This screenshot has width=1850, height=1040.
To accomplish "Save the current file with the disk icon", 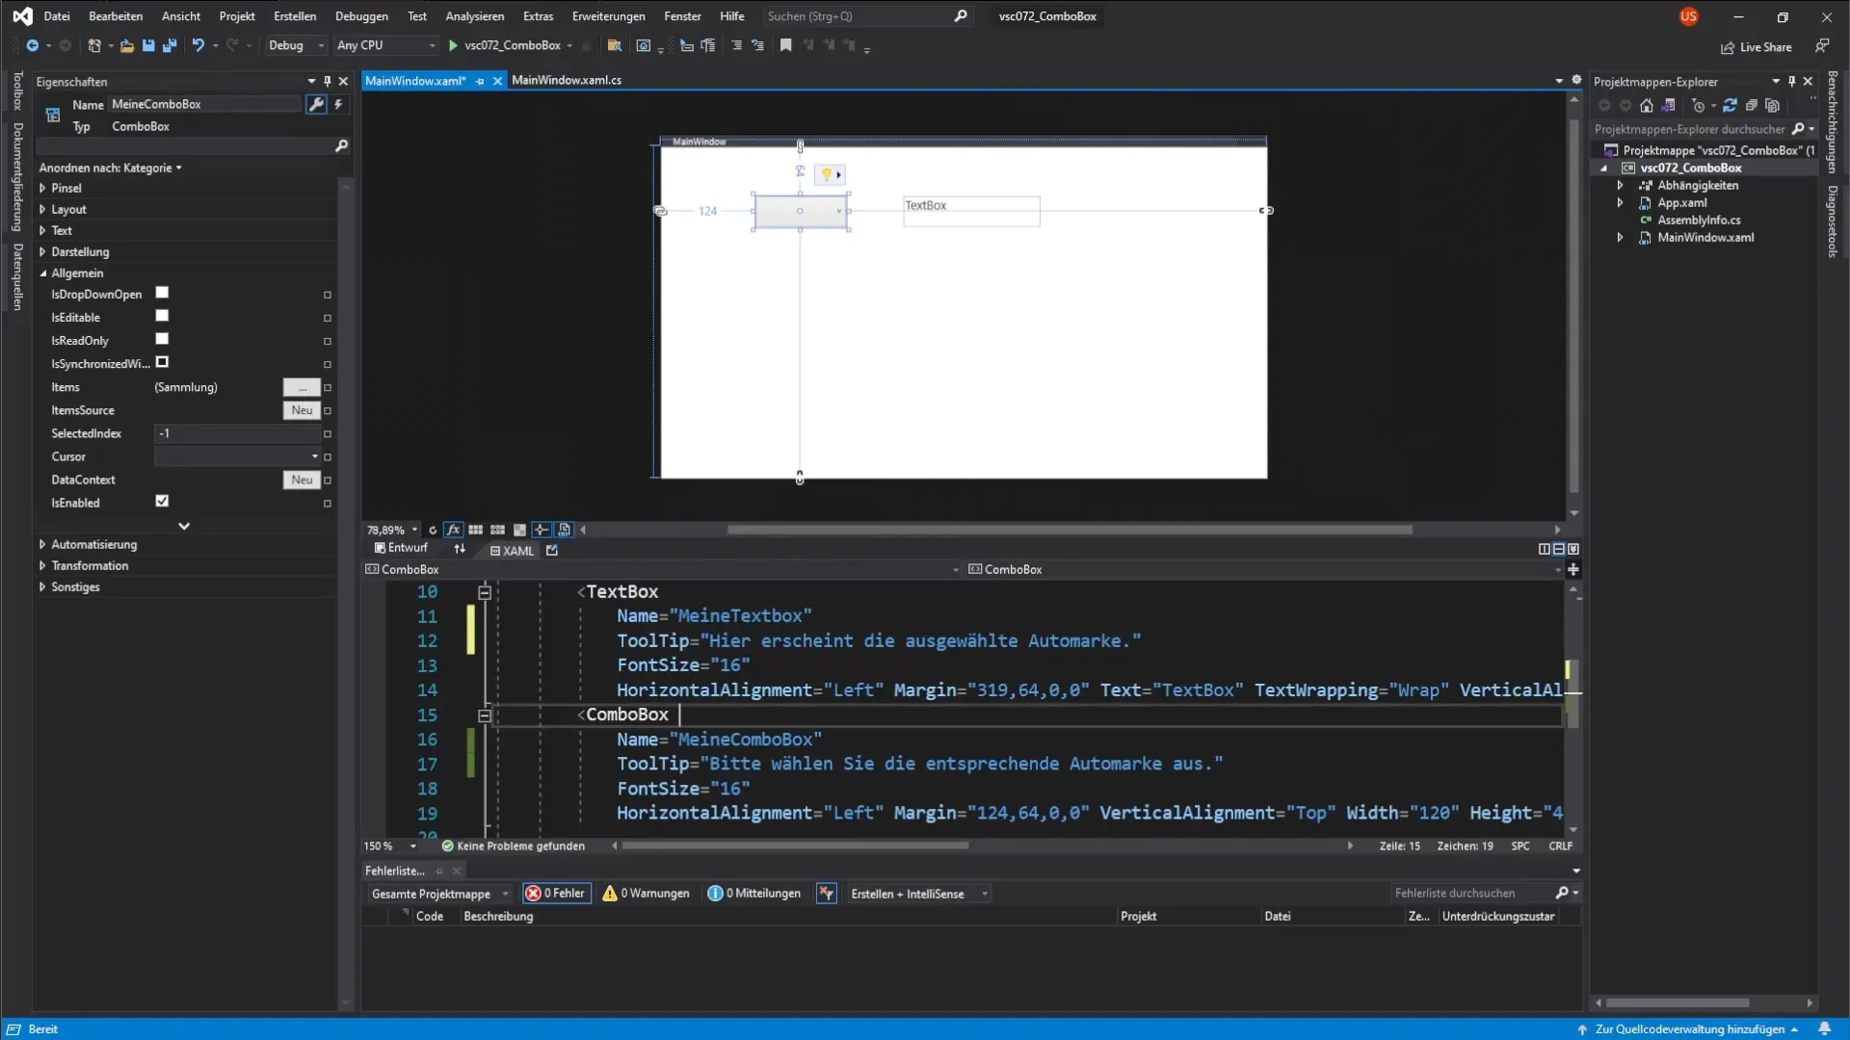I will (148, 45).
